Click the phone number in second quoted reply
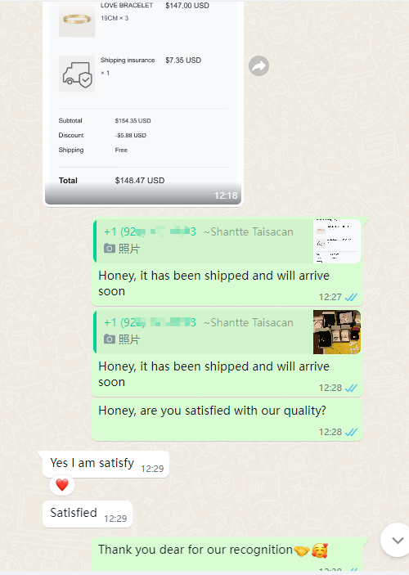 coord(150,323)
